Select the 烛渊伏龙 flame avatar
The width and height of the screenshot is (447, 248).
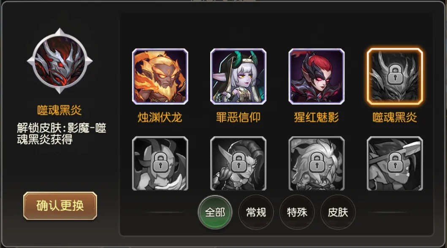pyautogui.click(x=160, y=76)
